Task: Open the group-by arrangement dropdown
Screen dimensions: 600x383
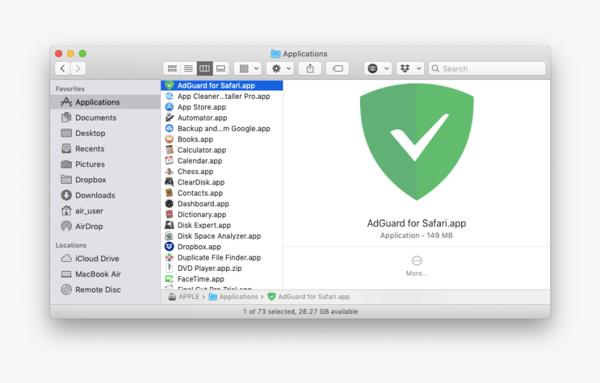Action: point(247,68)
